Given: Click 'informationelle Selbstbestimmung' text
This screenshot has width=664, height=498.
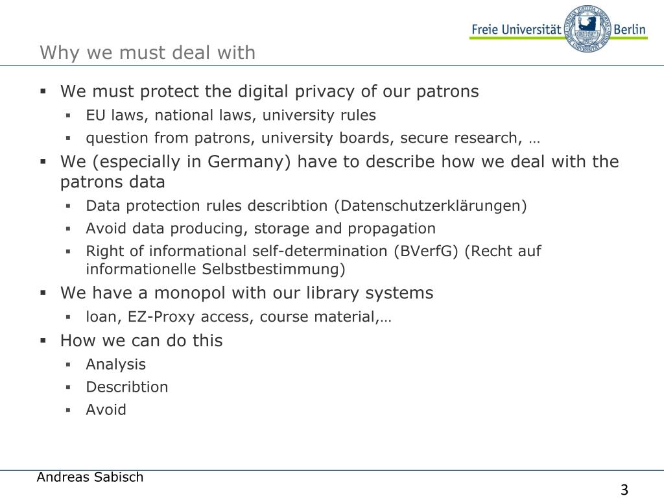Looking at the screenshot, I should pos(215,269).
